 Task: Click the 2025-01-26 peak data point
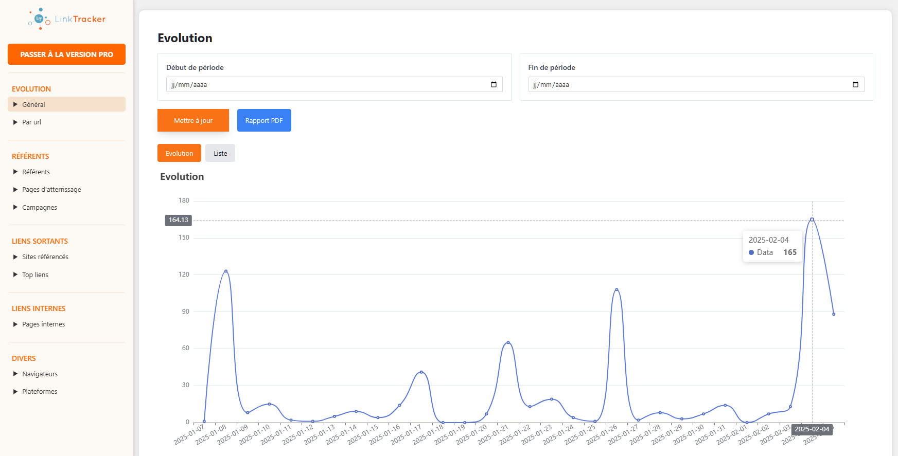(617, 289)
